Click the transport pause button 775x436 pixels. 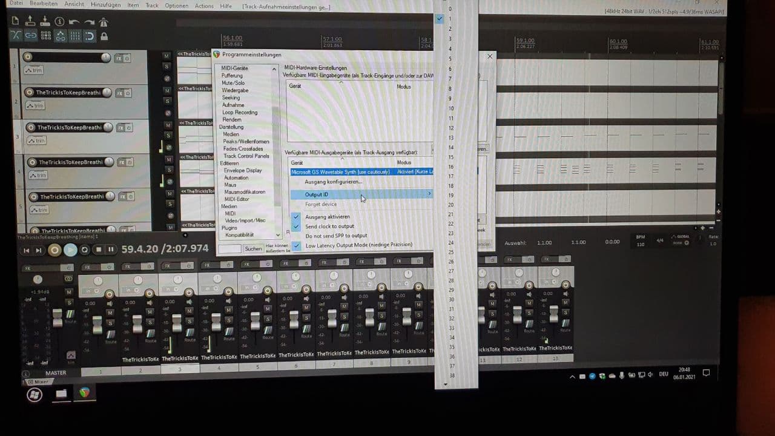click(111, 249)
